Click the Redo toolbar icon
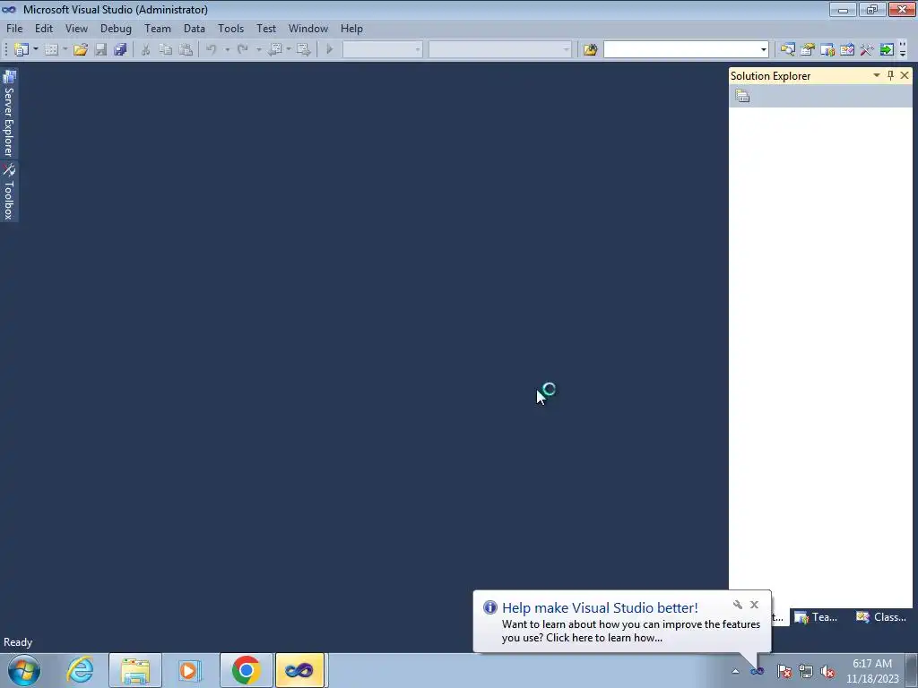 point(242,50)
